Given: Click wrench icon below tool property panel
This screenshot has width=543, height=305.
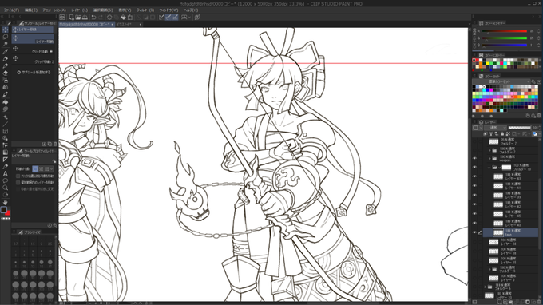Looking at the screenshot, I should 55,225.
